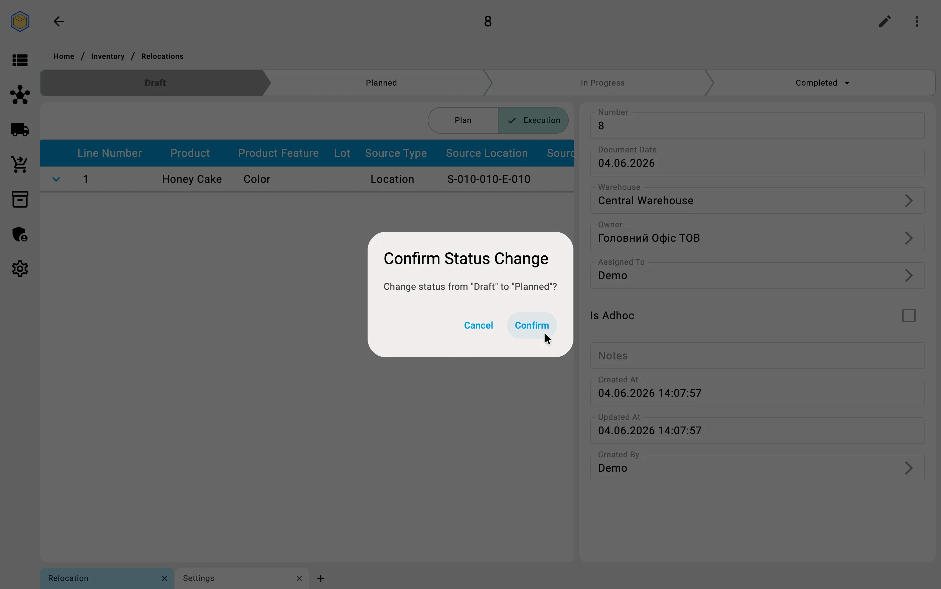
Task: Select the Planned status step
Action: click(381, 83)
